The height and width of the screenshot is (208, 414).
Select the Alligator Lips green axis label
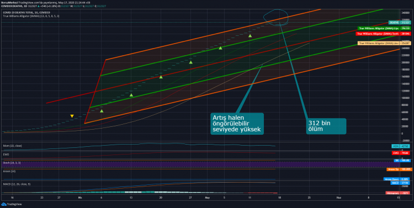click(384, 28)
